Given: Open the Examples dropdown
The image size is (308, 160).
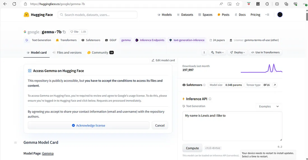Looking at the screenshot, I should click(x=269, y=107).
